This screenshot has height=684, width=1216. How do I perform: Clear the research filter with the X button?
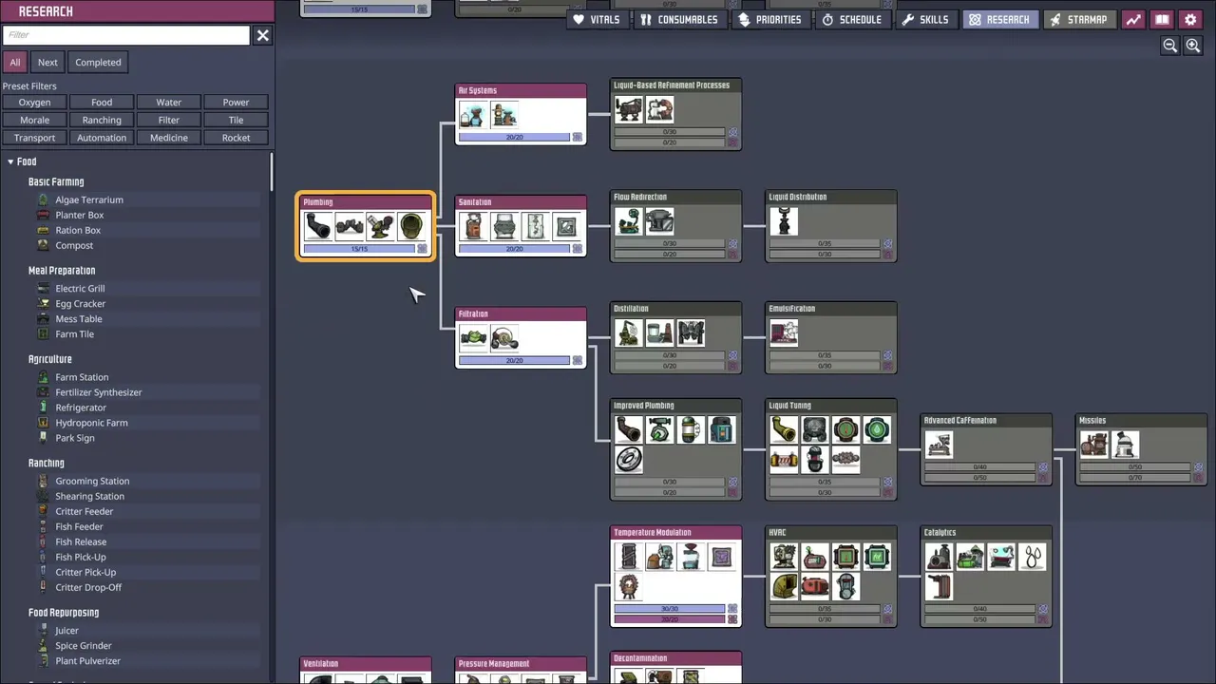[x=262, y=35]
